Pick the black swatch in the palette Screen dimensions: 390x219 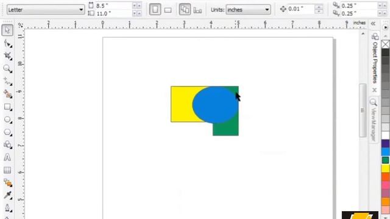tap(385, 52)
